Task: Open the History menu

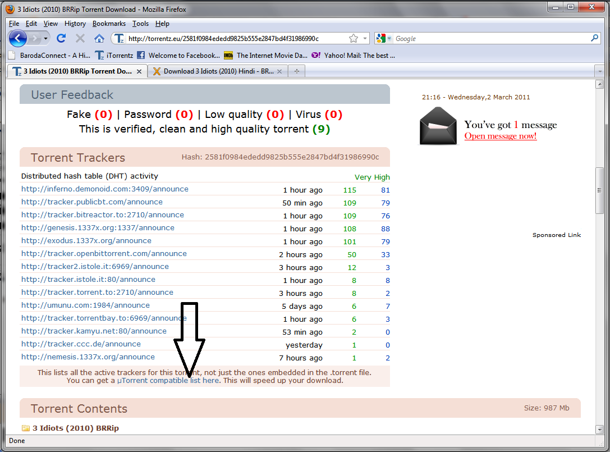Action: 75,24
